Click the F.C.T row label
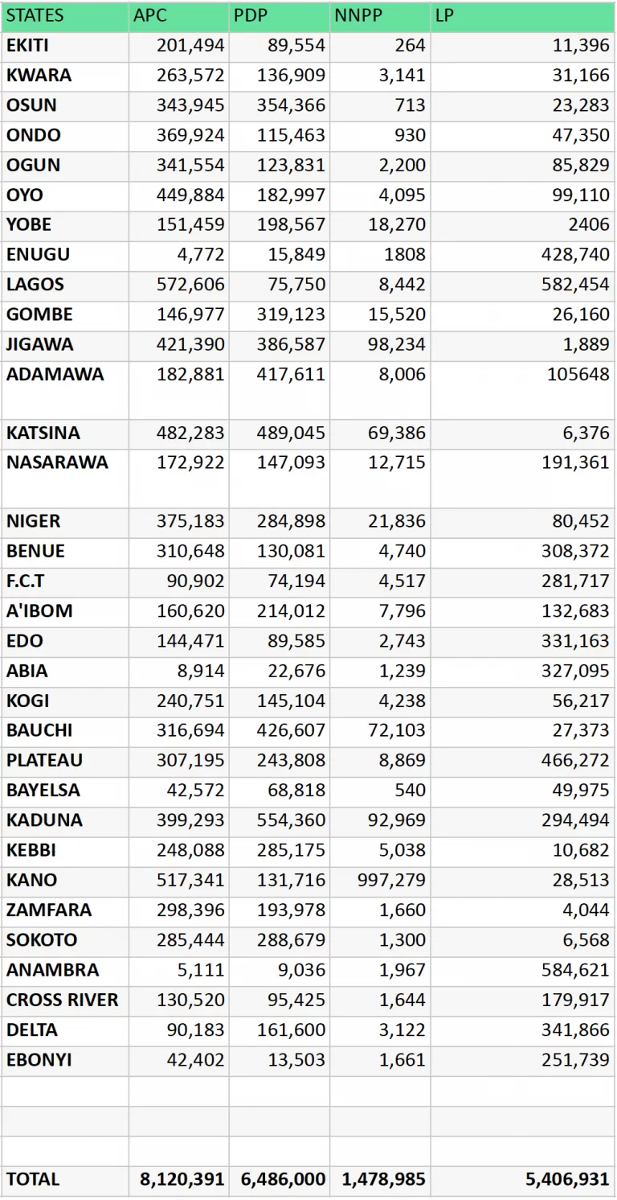617x1200 pixels. click(x=64, y=581)
